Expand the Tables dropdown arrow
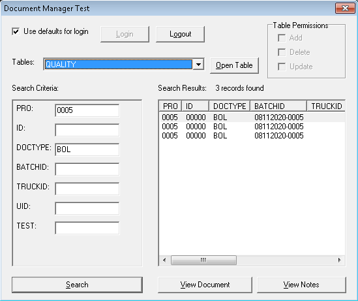Viewport: 358px width, 301px height. pyautogui.click(x=198, y=65)
